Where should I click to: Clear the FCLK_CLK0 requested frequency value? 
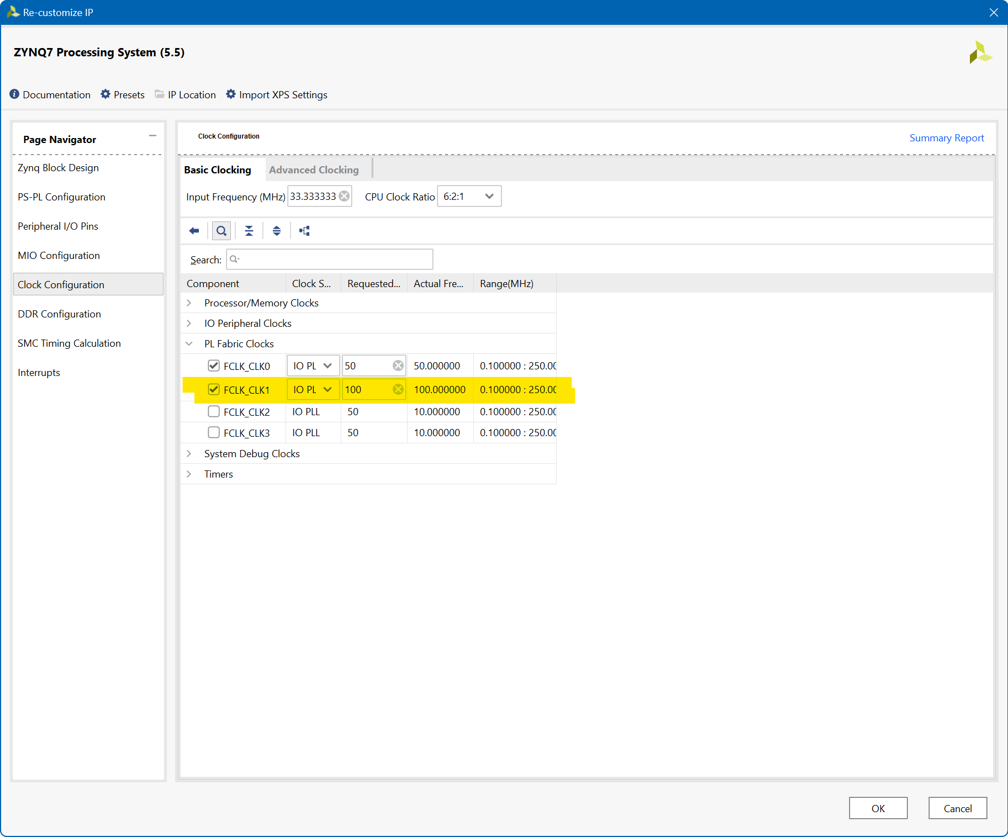click(x=398, y=365)
